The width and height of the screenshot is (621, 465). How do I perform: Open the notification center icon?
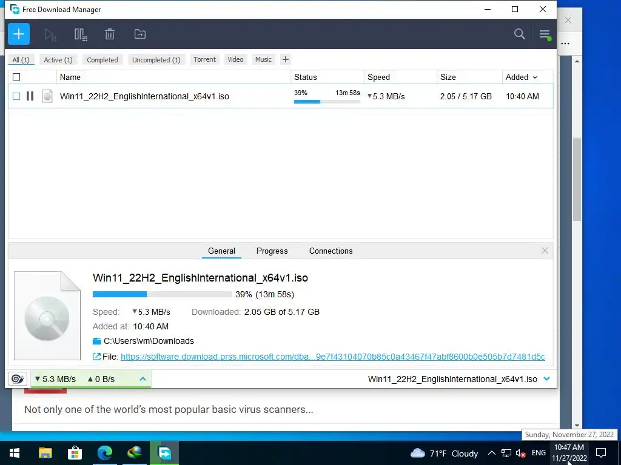click(601, 453)
